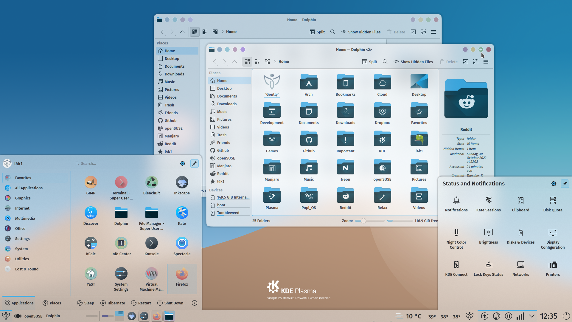Select Tumbleweed device in Dolphin <2> sidebar

tap(229, 213)
